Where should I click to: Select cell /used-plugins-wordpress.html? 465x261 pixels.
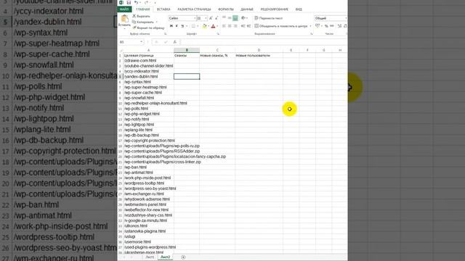pyautogui.click(x=148, y=246)
